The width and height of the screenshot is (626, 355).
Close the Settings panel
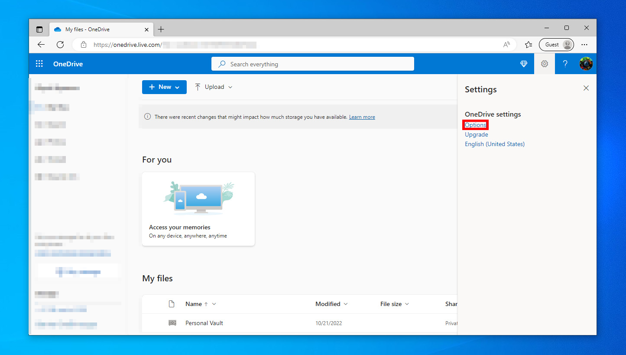pos(586,88)
